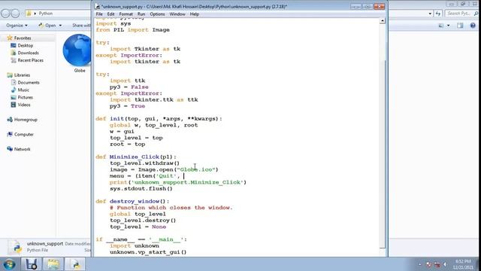The height and width of the screenshot is (271, 481).
Task: Click the Explorer back navigation button
Action: [5, 14]
